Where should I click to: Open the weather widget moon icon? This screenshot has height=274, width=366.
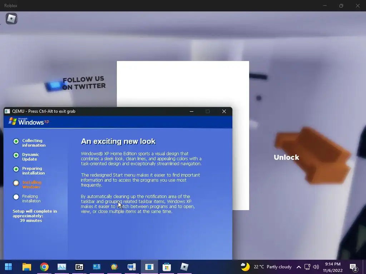pyautogui.click(x=245, y=267)
